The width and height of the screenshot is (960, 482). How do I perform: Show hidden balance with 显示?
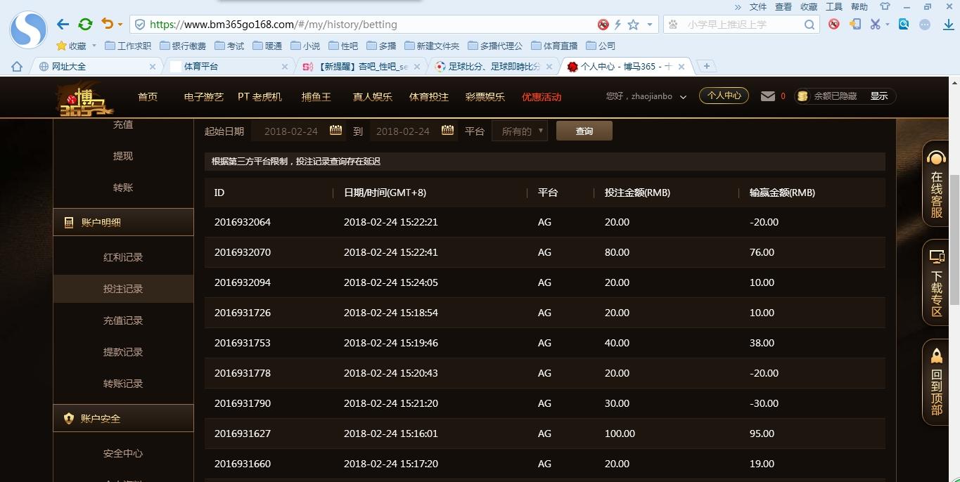click(x=879, y=96)
